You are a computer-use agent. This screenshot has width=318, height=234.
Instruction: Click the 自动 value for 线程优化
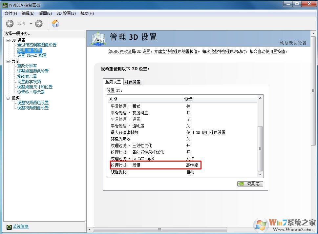point(190,172)
